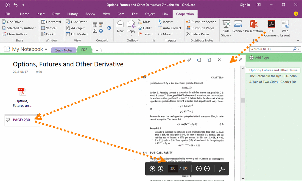The height and width of the screenshot is (181, 302).
Task: Click the Distribute Section icon
Action: coord(202,22)
